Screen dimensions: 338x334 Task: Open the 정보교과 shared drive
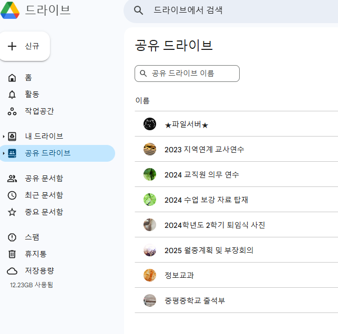[x=236, y=275]
